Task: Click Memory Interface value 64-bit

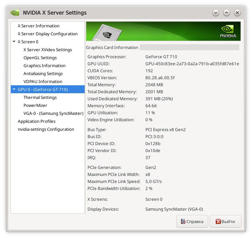Action: pyautogui.click(x=151, y=106)
